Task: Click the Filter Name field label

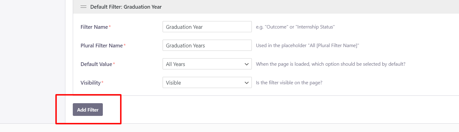Action: (94, 27)
